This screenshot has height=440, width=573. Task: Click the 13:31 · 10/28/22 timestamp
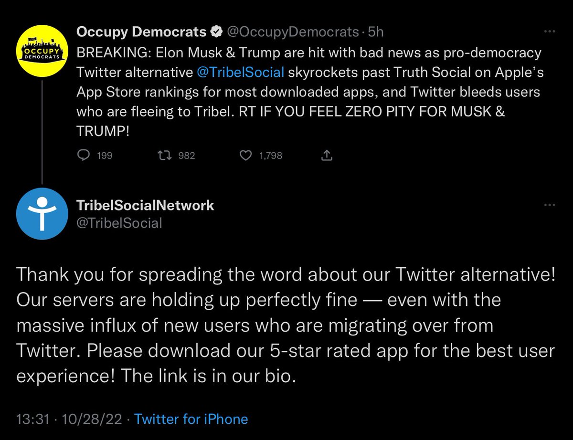pyautogui.click(x=72, y=419)
